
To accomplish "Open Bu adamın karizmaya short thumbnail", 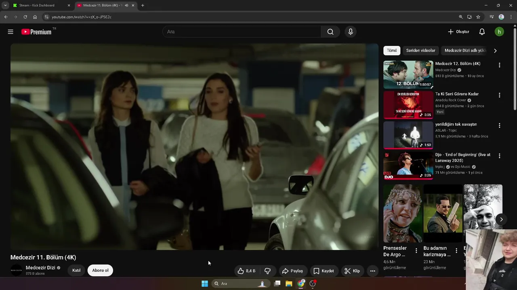I will click(443, 213).
